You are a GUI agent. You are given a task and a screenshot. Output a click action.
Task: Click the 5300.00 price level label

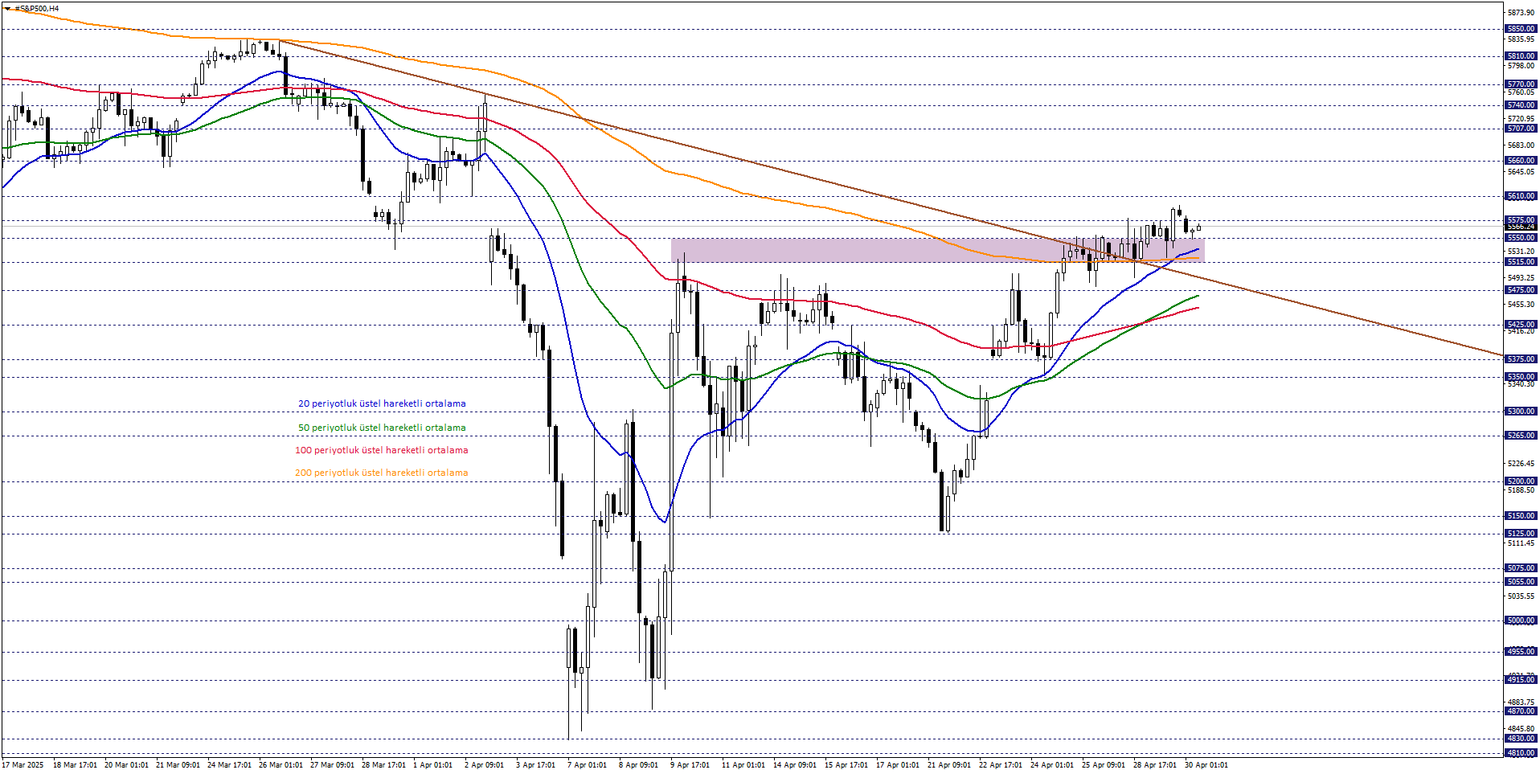coord(1521,412)
